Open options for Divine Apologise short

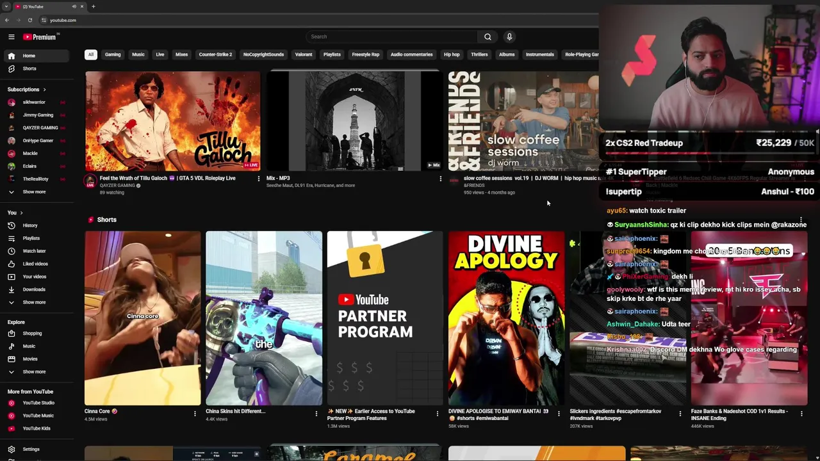tap(559, 414)
